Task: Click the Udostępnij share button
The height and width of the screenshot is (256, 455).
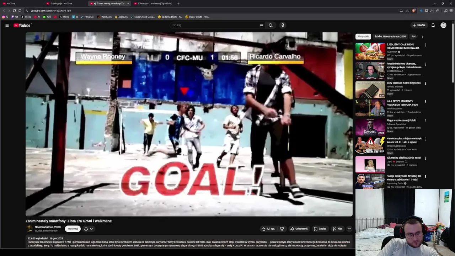Action: (x=299, y=229)
